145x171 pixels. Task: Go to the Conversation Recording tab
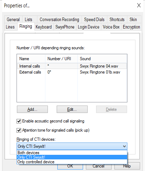pos(59,19)
